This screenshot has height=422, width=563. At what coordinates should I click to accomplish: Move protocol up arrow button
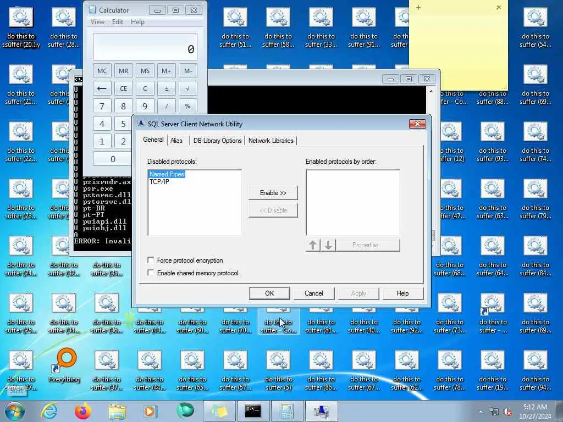click(313, 245)
